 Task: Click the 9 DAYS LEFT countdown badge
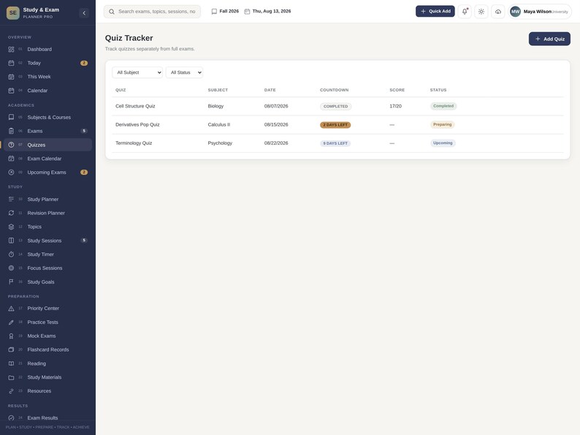tap(335, 143)
